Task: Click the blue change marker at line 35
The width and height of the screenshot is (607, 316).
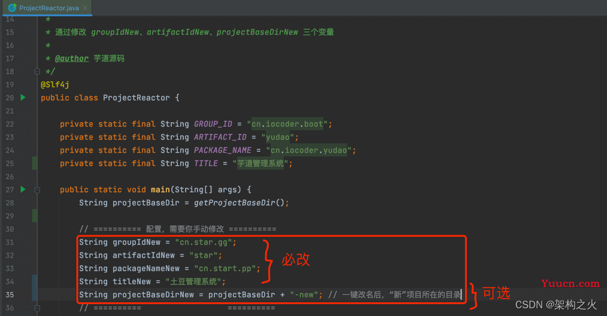Action: click(x=35, y=288)
